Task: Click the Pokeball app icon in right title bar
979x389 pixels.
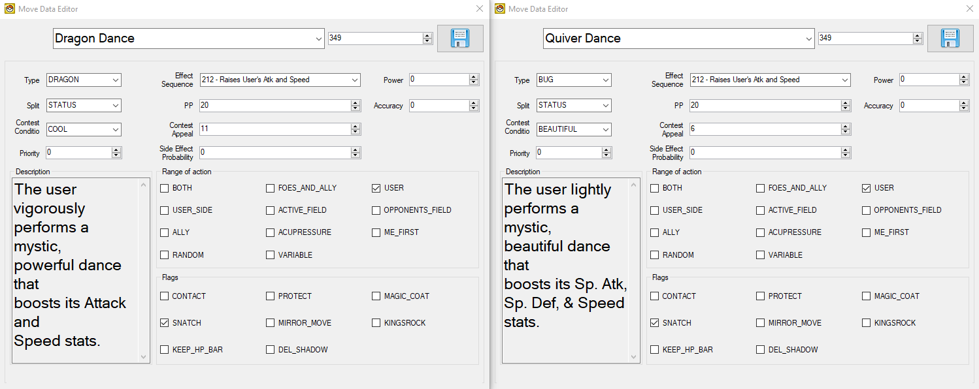Action: pyautogui.click(x=500, y=9)
